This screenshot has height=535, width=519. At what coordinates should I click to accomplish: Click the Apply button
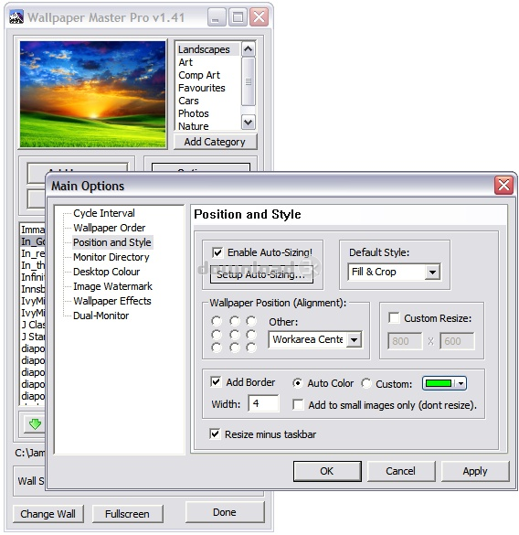coord(474,471)
